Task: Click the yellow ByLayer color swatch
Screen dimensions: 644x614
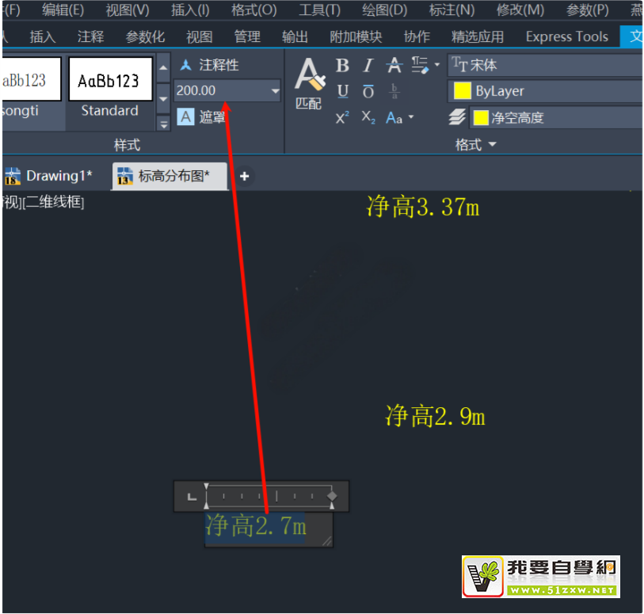Action: pyautogui.click(x=463, y=91)
